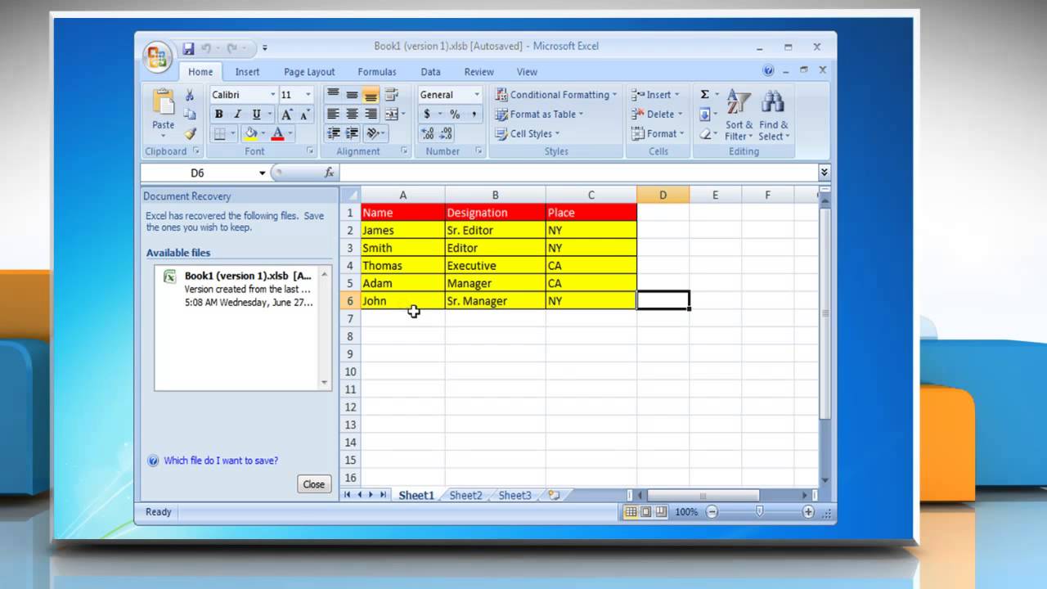The image size is (1047, 589).
Task: Expand Conditional Formatting menu
Action: coord(555,95)
